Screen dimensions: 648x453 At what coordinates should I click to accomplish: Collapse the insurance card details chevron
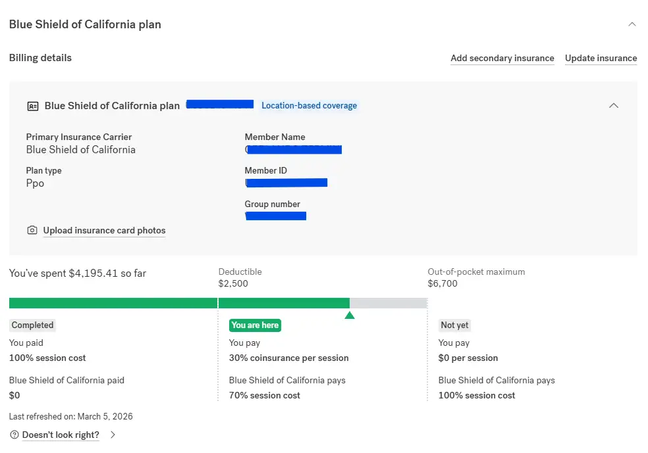614,106
